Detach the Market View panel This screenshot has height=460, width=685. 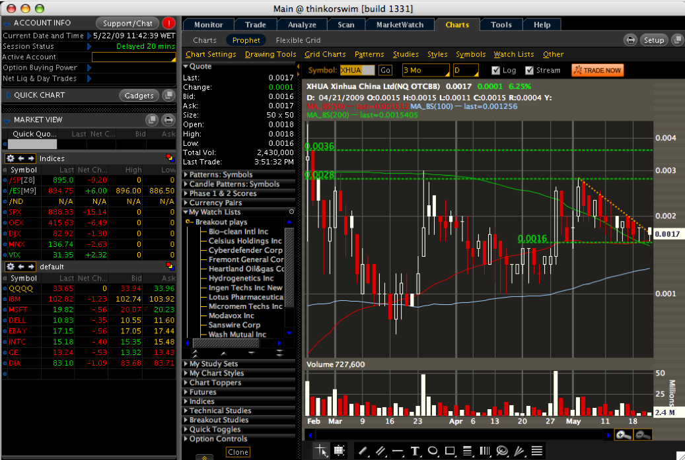[151, 119]
